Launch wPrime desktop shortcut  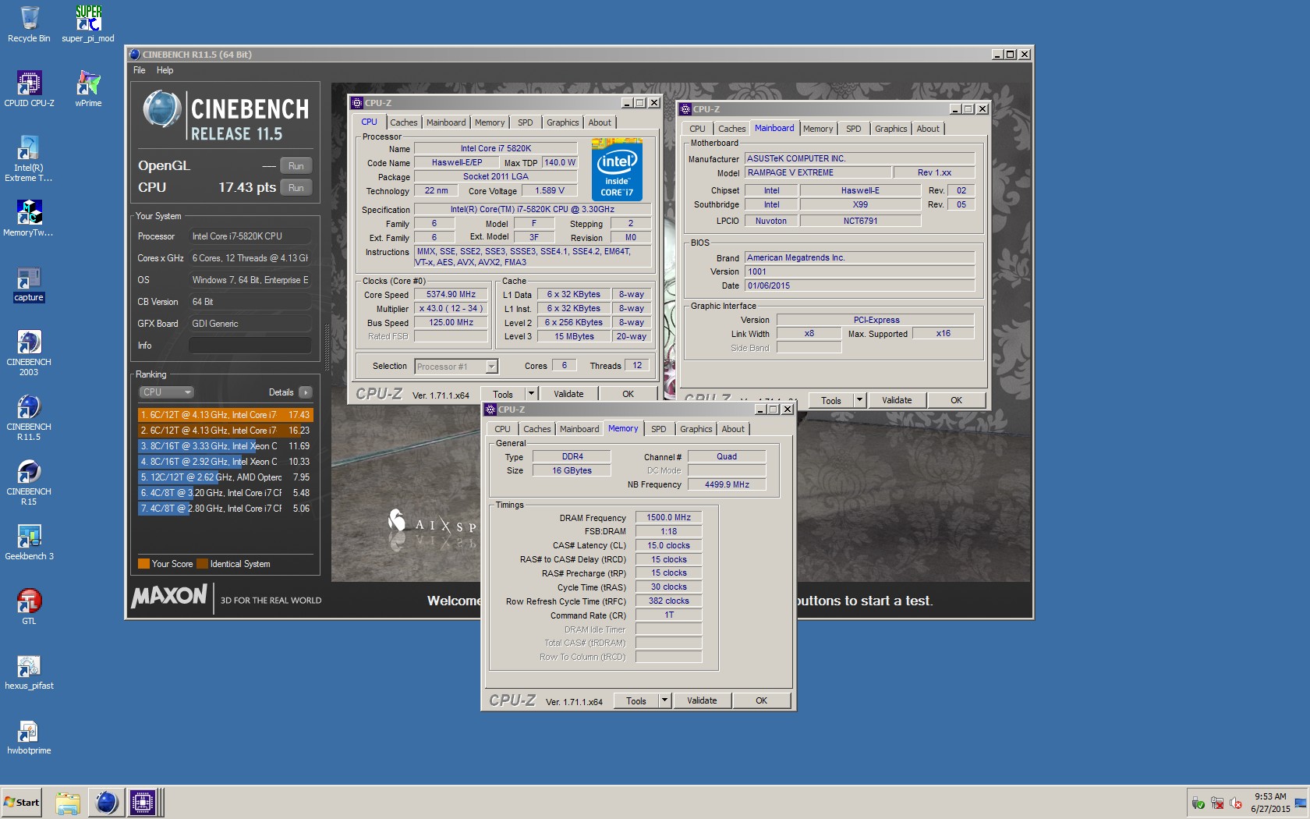pos(88,88)
